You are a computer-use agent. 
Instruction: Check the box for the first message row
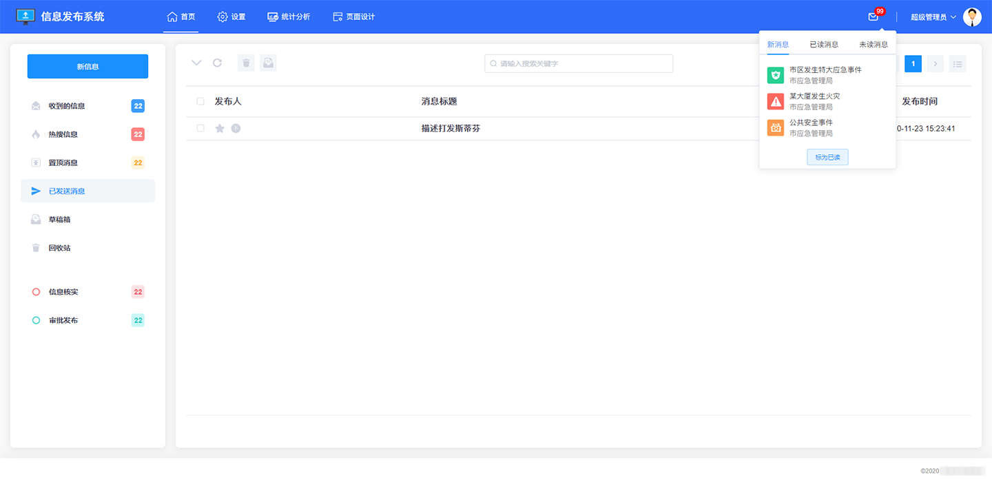tap(200, 128)
